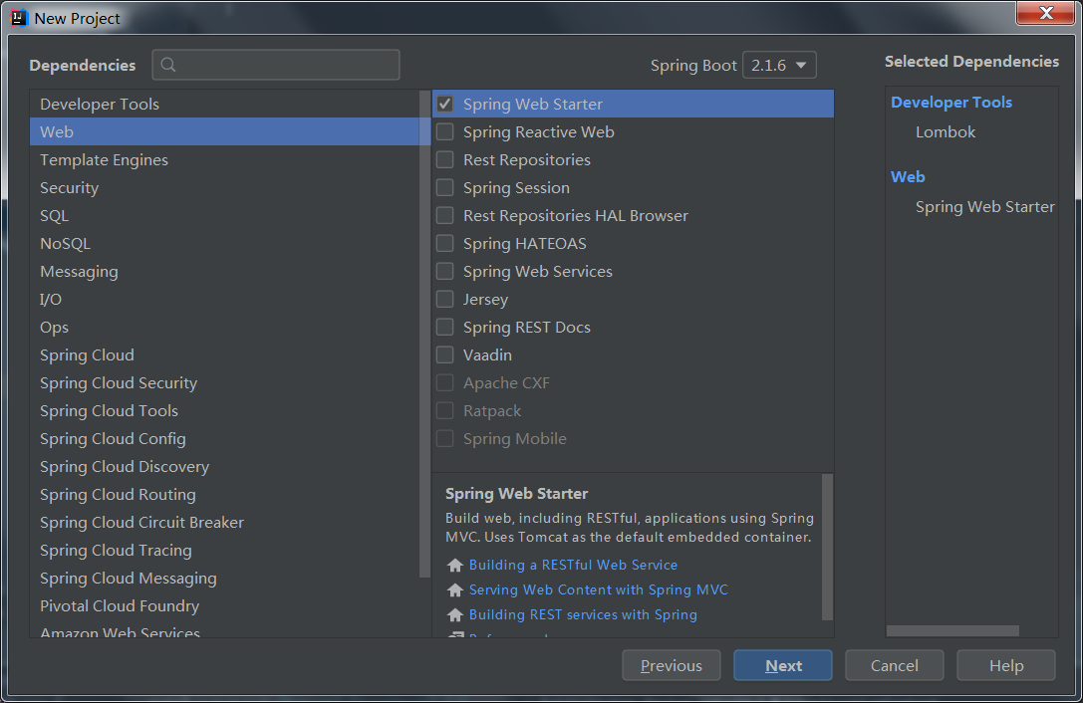The image size is (1083, 703).
Task: Choose the Pivotal Cloud Foundry category
Action: click(224, 605)
